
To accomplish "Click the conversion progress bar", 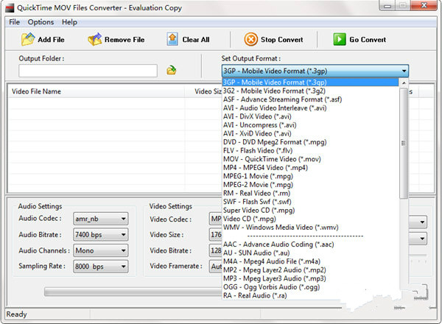I will [133, 292].
